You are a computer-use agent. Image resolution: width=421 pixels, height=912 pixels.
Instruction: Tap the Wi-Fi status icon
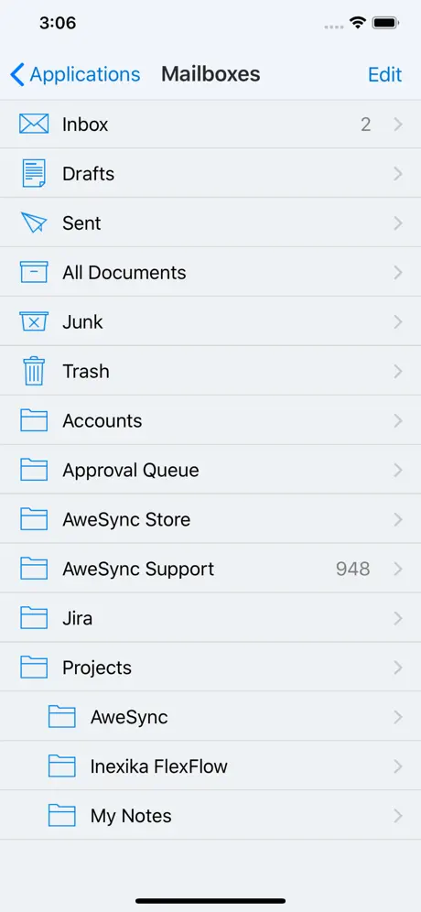358,23
